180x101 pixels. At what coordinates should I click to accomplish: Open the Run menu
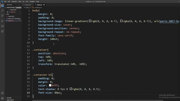click(x=27, y=1)
